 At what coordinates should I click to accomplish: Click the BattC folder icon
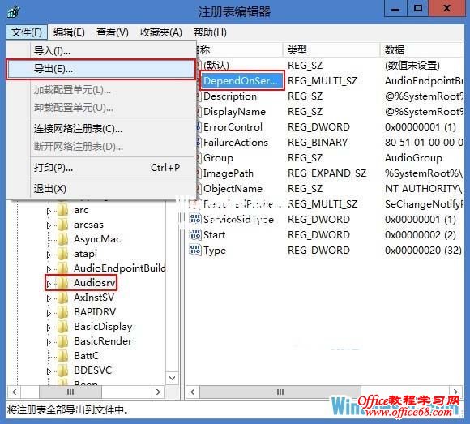[x=62, y=356]
